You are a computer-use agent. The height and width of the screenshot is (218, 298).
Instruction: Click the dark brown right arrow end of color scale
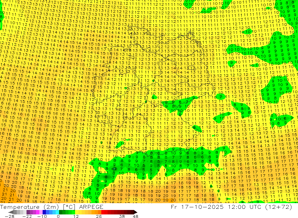(136, 212)
